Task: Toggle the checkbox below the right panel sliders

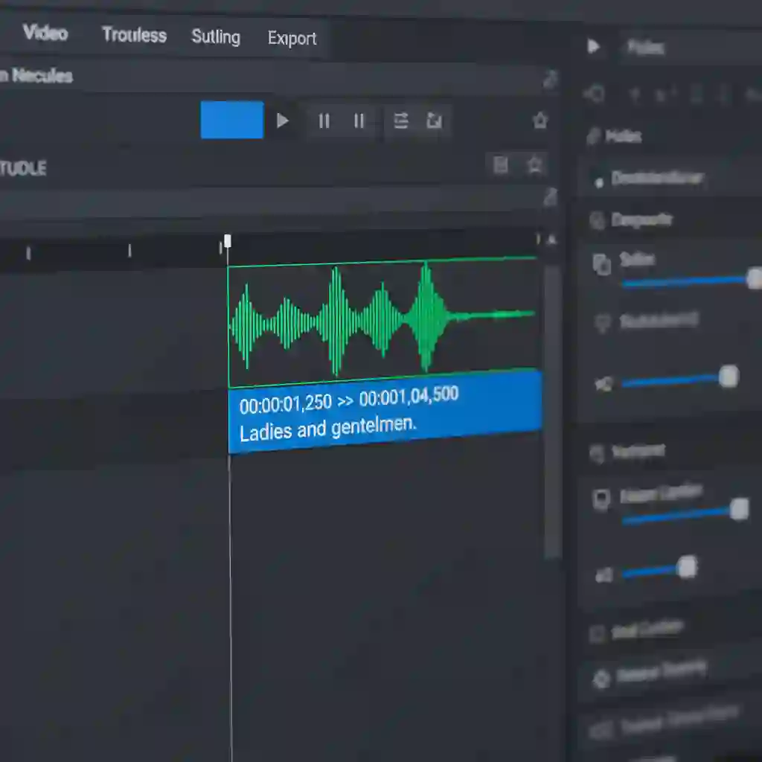Action: click(597, 634)
